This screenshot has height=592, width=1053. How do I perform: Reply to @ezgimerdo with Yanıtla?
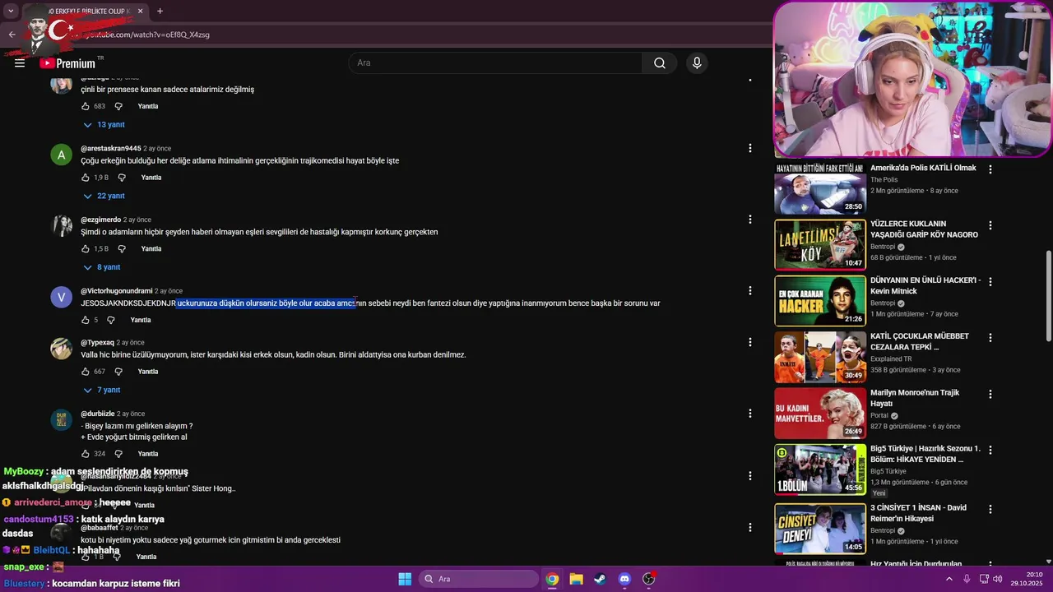pos(151,249)
